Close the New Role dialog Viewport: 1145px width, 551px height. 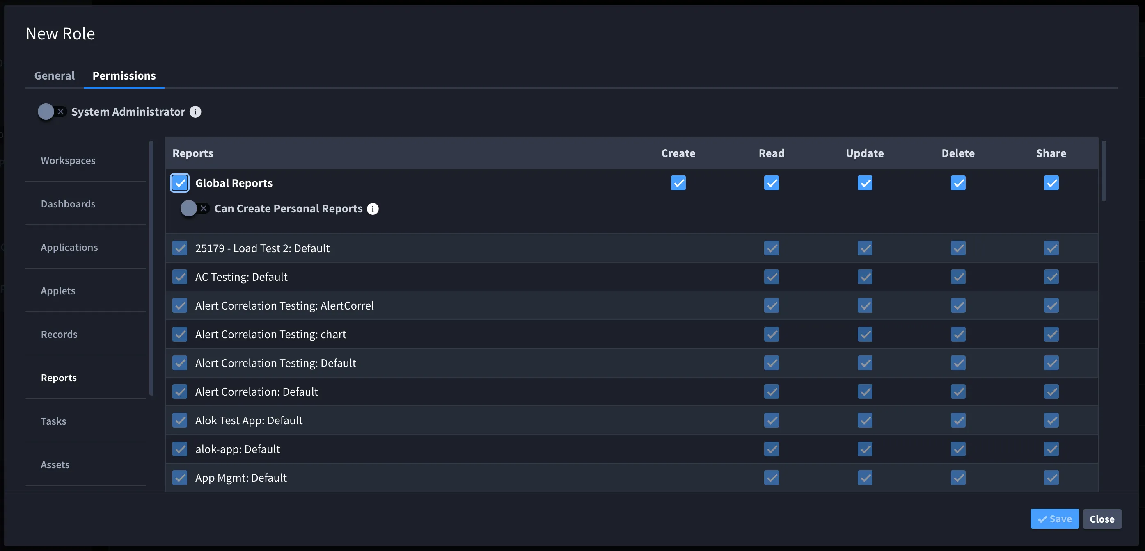tap(1102, 519)
